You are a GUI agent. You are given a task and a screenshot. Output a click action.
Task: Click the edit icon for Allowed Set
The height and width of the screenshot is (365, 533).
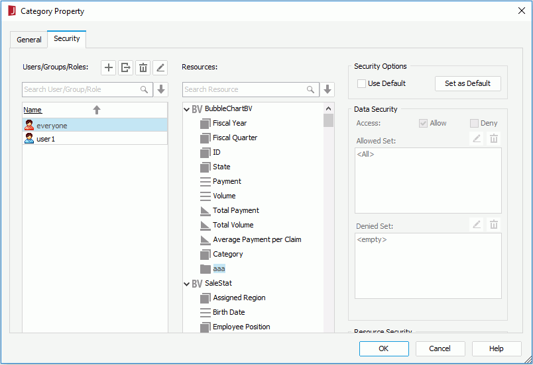[477, 139]
